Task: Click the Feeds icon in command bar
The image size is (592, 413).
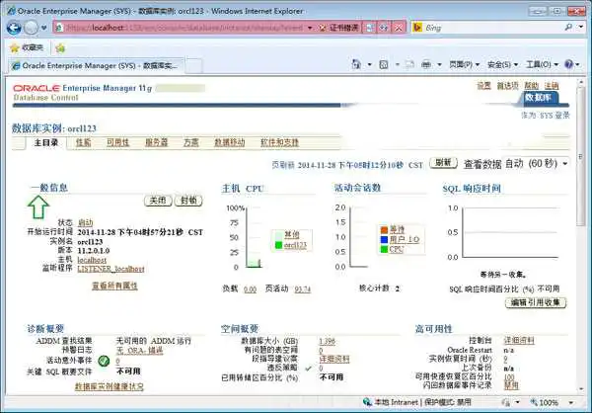Action: pos(384,64)
